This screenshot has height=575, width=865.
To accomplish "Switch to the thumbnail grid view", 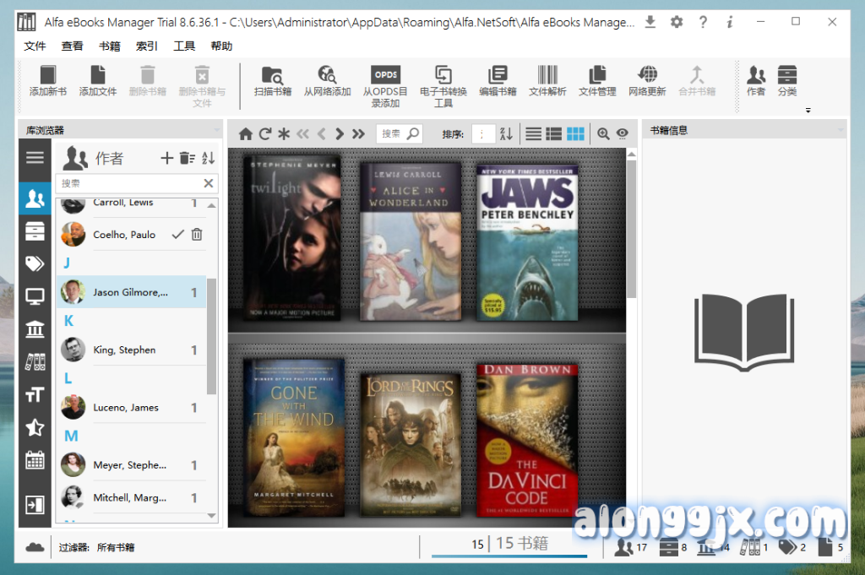I will click(575, 133).
